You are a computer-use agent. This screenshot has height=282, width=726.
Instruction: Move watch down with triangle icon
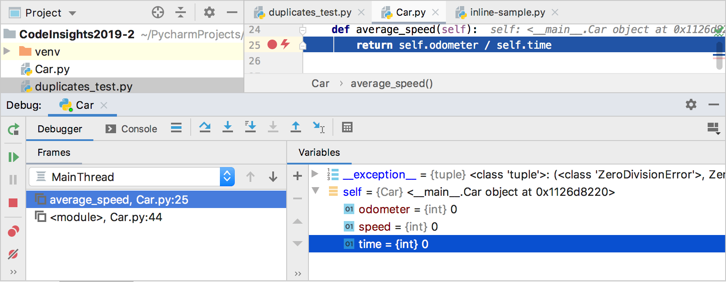click(298, 243)
